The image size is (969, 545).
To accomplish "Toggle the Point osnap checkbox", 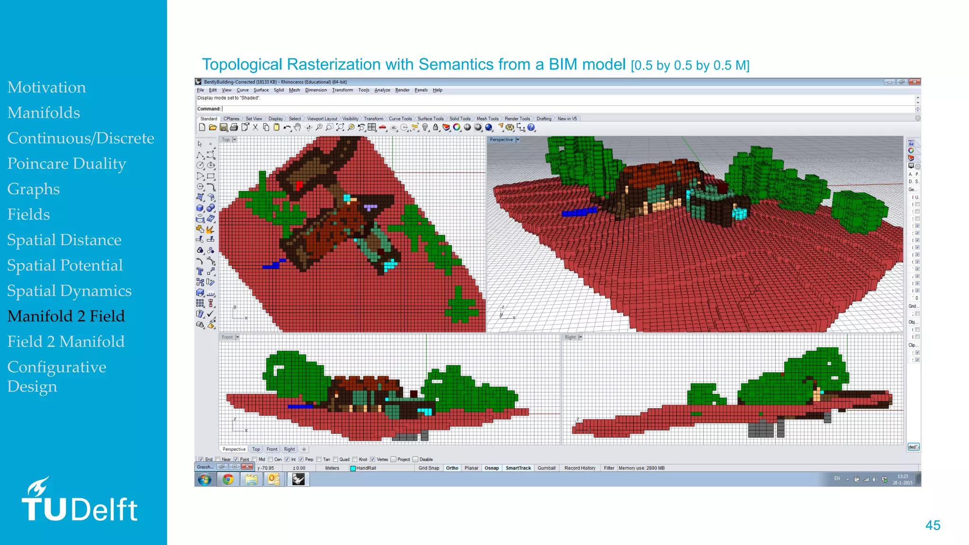I will pos(236,459).
